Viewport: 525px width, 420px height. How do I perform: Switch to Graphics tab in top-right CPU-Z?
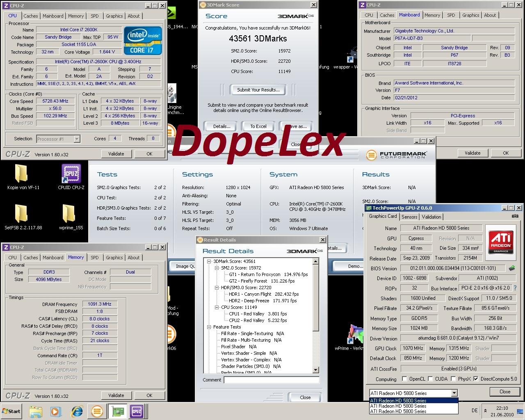click(x=471, y=15)
